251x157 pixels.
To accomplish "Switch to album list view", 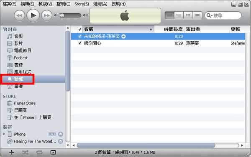I will [179, 15].
